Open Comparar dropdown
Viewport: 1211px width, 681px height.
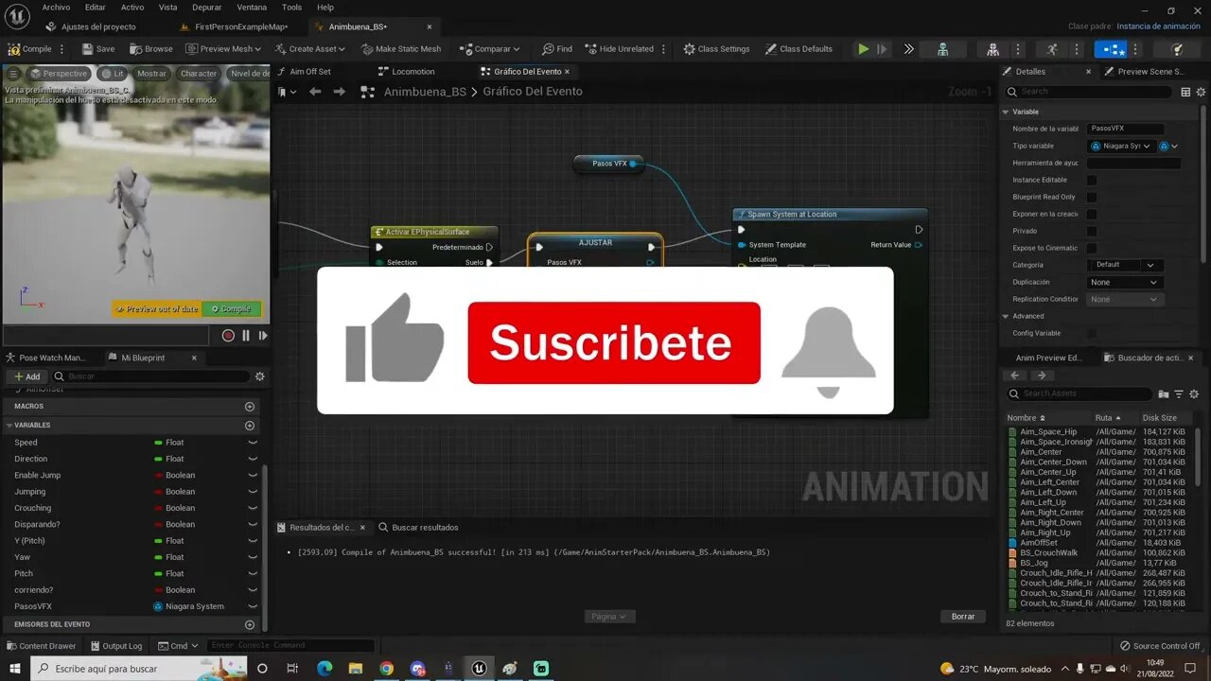pyautogui.click(x=490, y=49)
